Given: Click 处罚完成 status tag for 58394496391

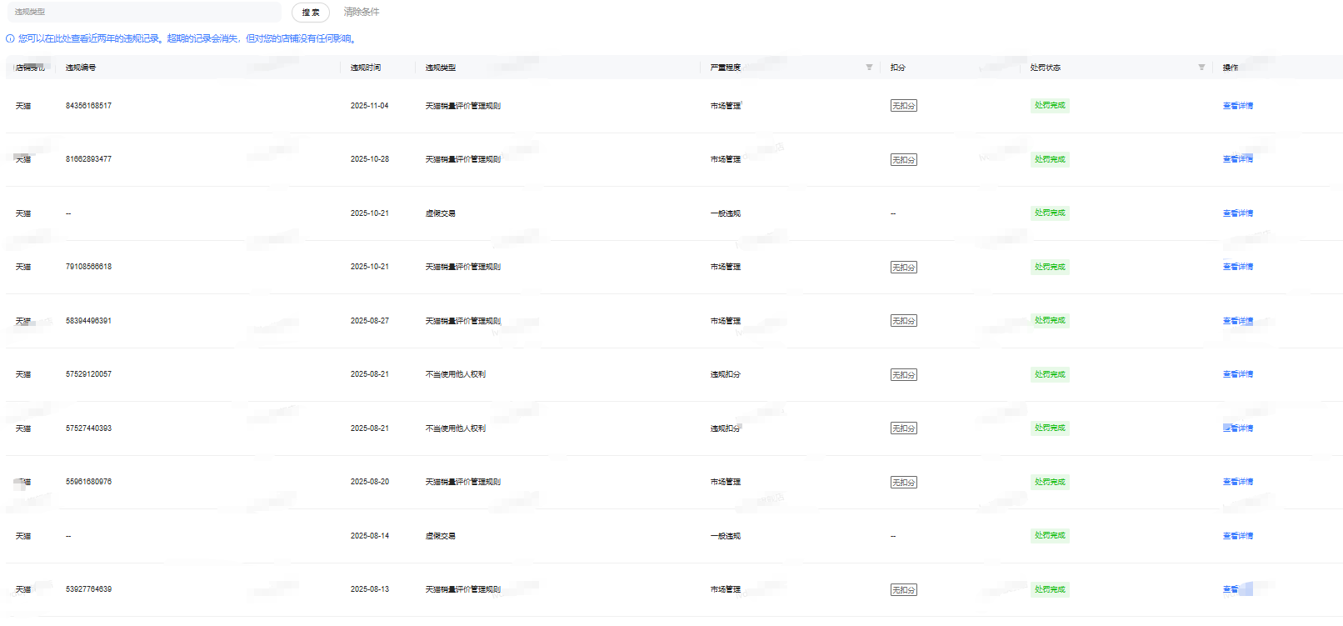Looking at the screenshot, I should (x=1050, y=321).
